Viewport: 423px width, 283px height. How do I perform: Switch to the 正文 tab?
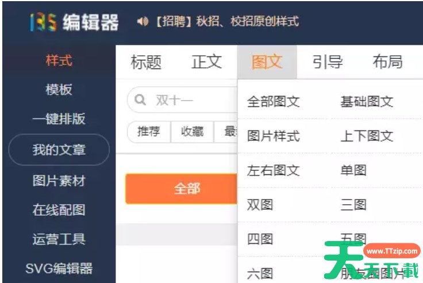click(x=207, y=62)
